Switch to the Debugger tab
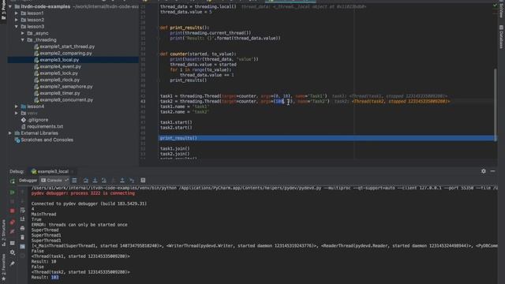 (x=28, y=181)
